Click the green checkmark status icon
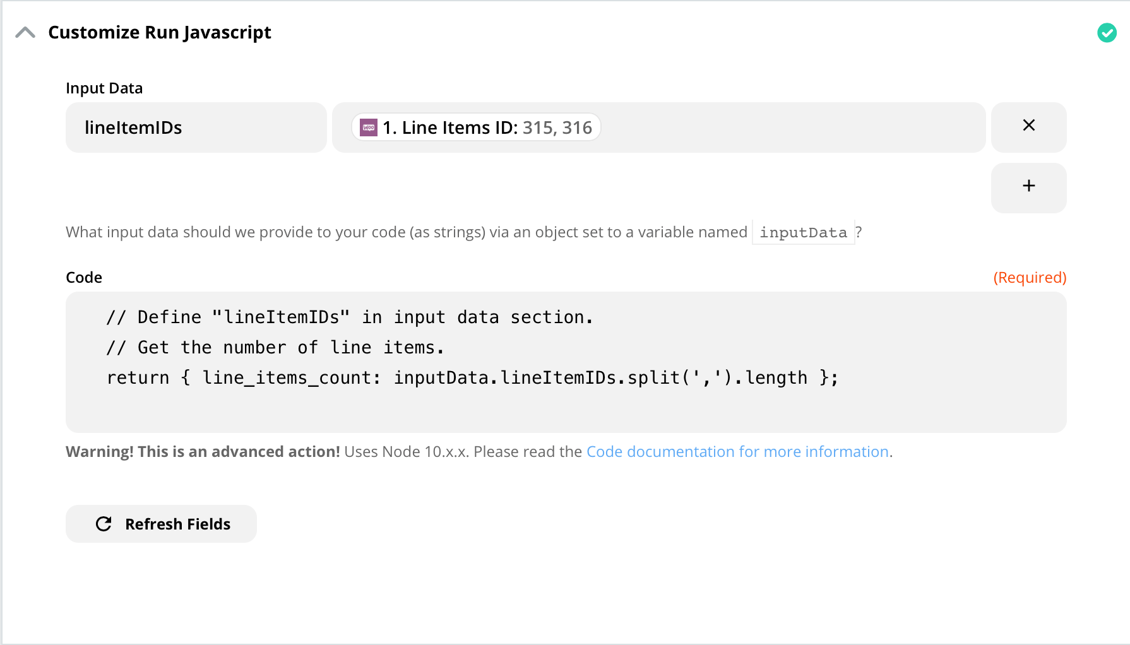This screenshot has width=1130, height=645. pyautogui.click(x=1107, y=33)
